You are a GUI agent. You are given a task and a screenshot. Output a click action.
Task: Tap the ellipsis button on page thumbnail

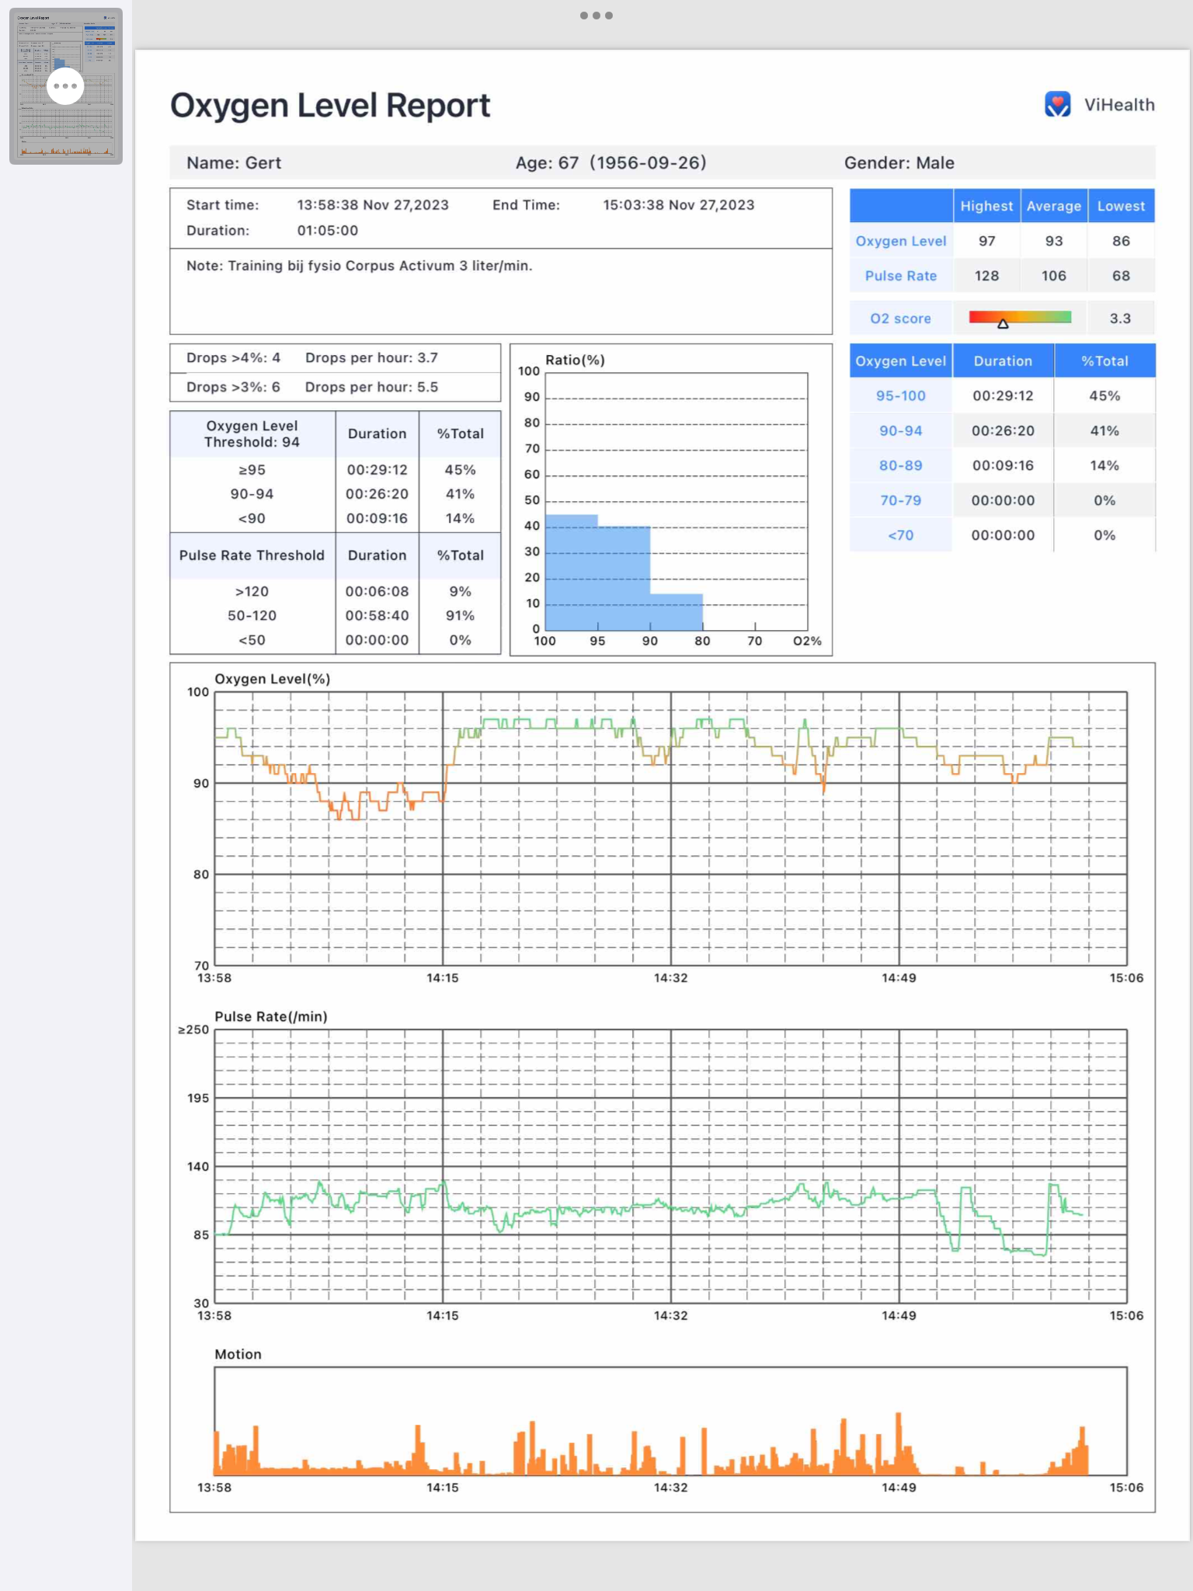click(x=65, y=86)
